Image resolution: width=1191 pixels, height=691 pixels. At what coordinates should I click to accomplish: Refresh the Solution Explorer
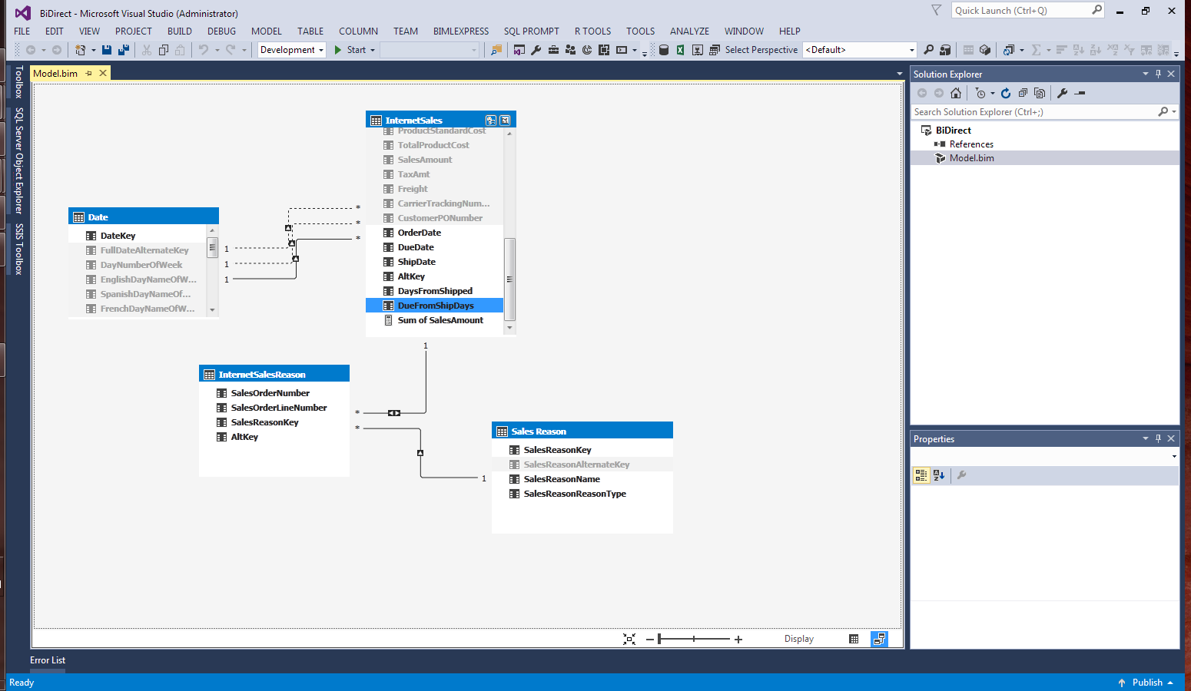click(x=1006, y=93)
